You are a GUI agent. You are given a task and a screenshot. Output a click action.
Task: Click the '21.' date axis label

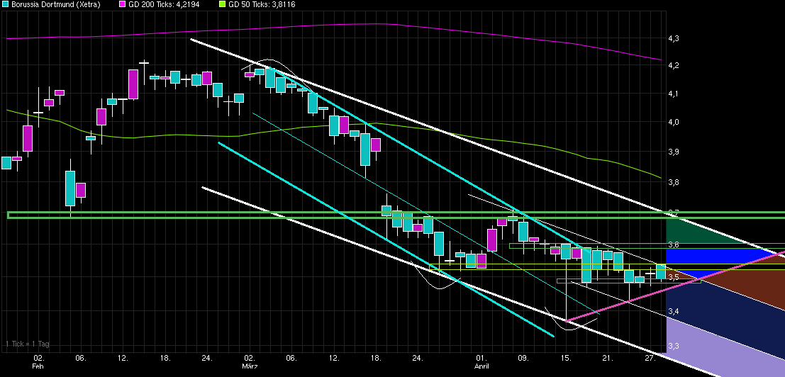click(x=608, y=359)
